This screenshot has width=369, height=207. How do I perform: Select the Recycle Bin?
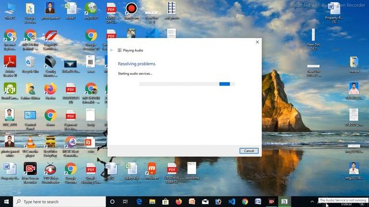[30, 64]
